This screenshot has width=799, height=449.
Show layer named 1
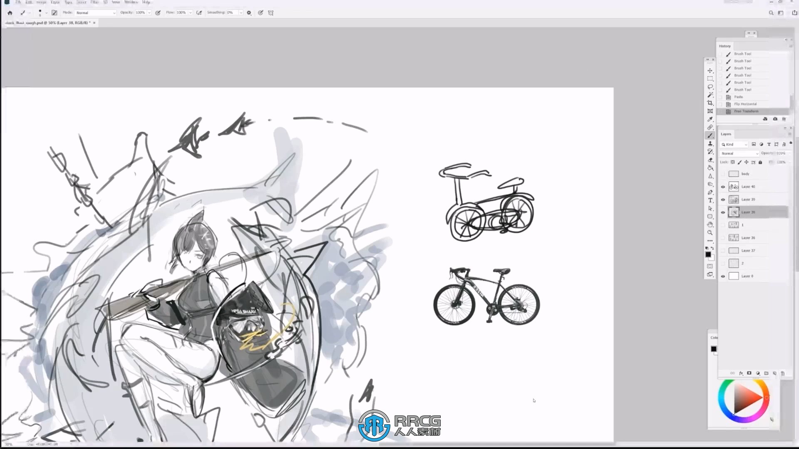[723, 225]
